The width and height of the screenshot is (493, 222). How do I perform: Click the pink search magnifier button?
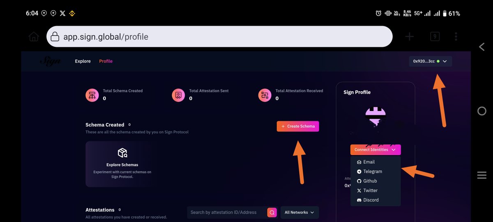point(272,213)
